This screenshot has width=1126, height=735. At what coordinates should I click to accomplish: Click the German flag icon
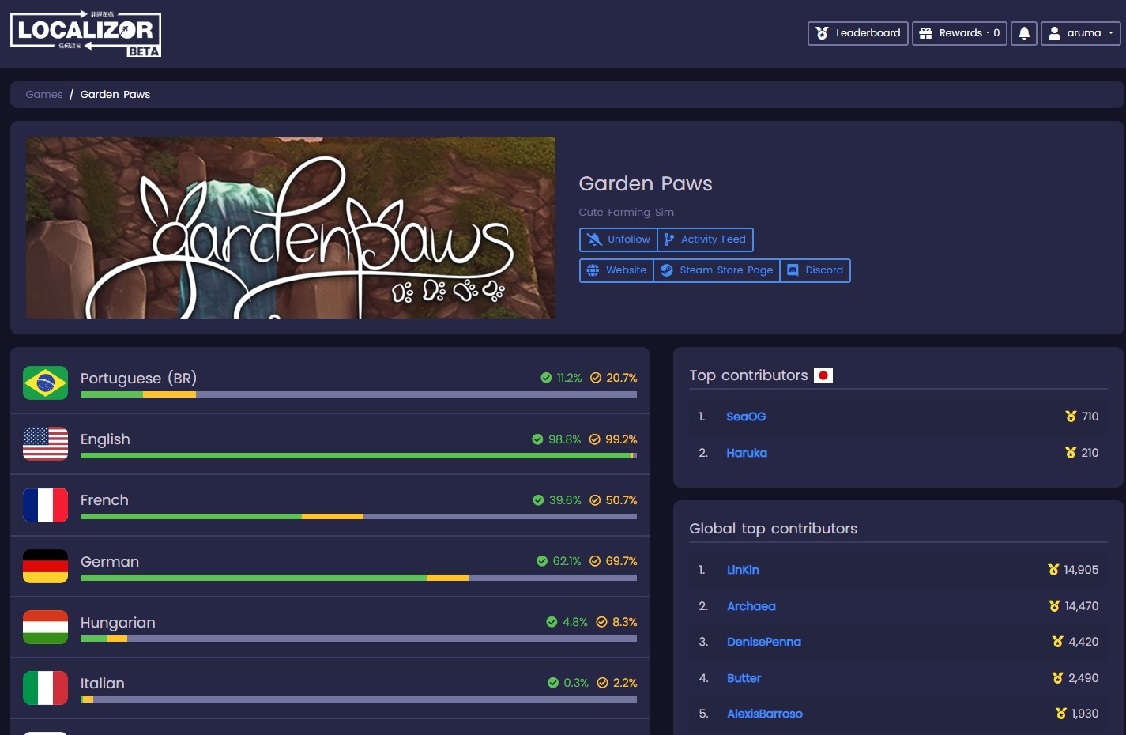coord(45,567)
